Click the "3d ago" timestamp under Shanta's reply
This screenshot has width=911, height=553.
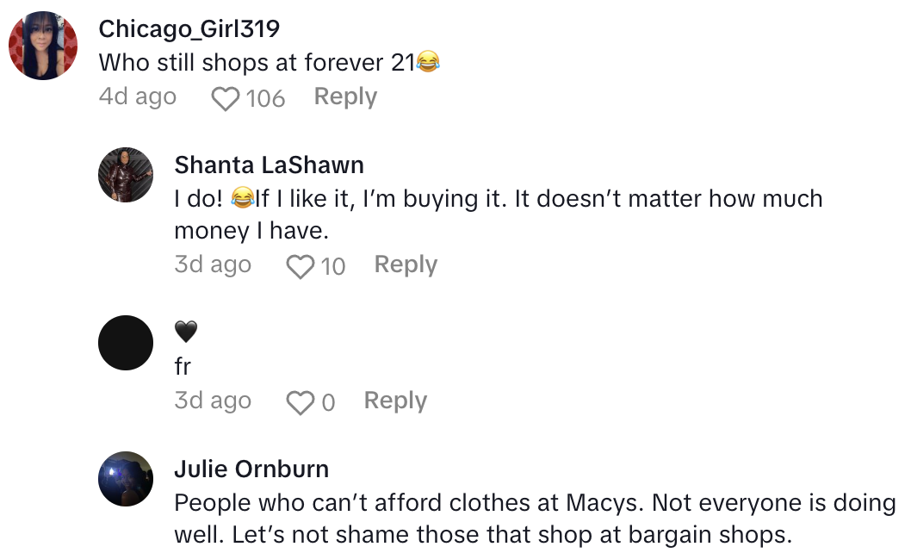pos(213,264)
